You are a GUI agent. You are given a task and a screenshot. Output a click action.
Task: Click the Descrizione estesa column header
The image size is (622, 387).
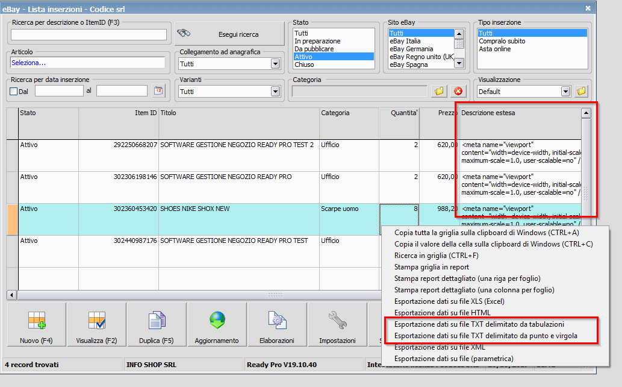pyautogui.click(x=520, y=123)
